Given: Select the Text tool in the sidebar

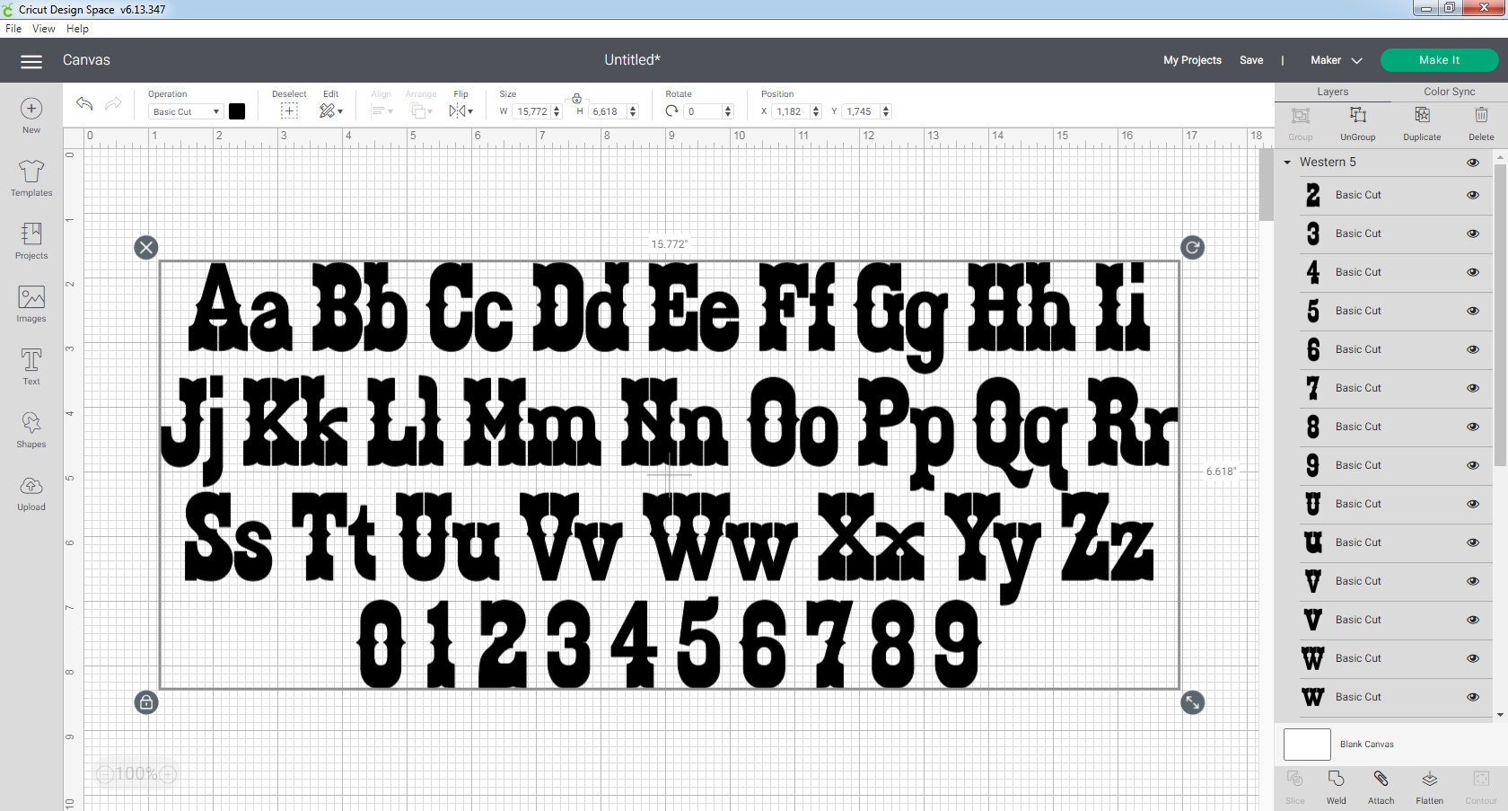Looking at the screenshot, I should point(31,366).
